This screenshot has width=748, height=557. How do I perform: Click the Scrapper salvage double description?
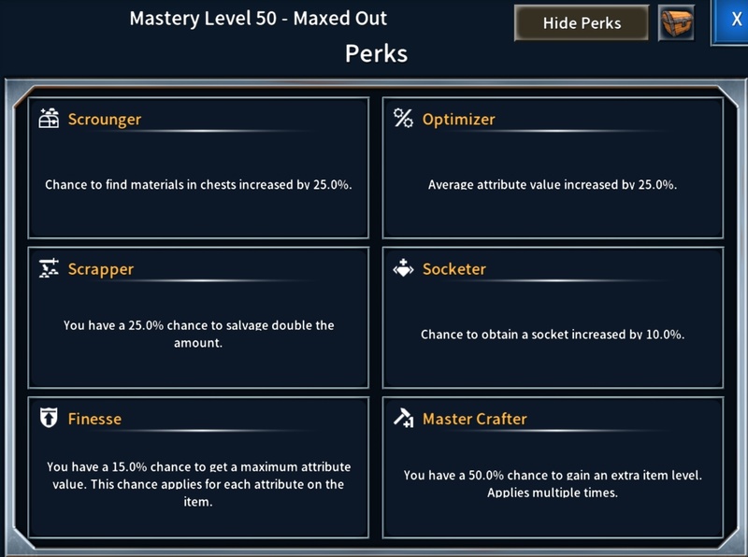198,334
